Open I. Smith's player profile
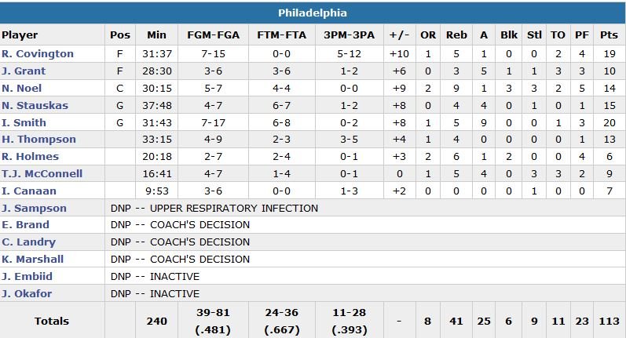 tap(24, 122)
